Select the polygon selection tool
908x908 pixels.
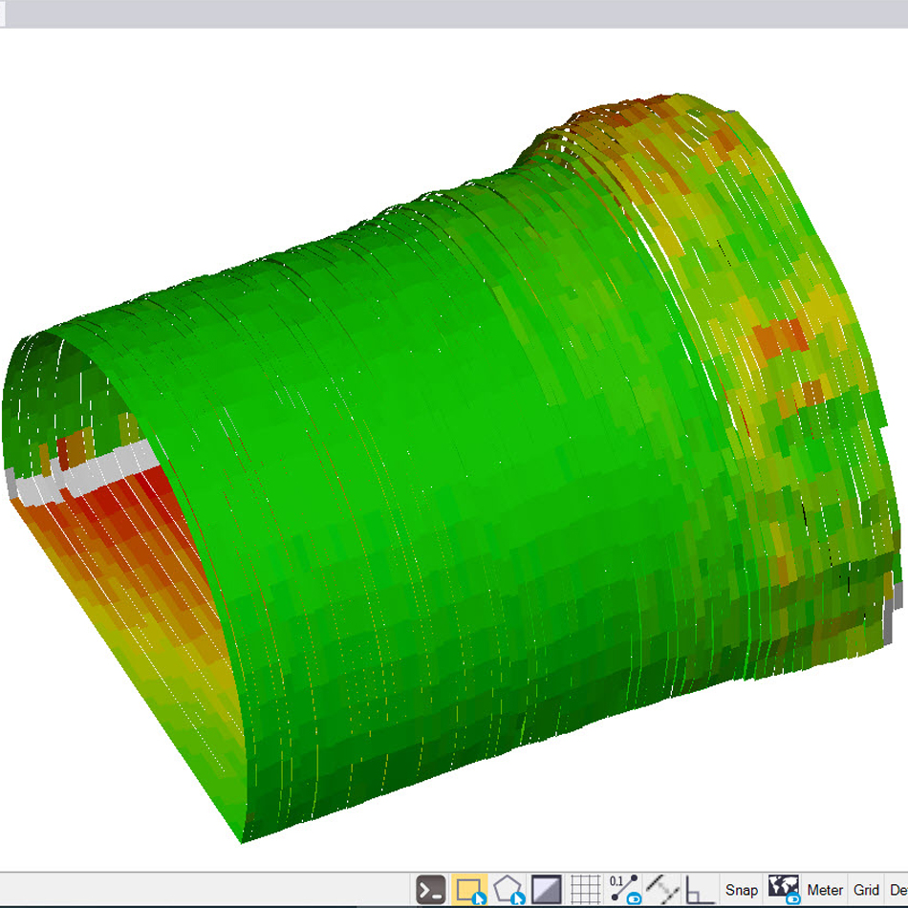[506, 888]
